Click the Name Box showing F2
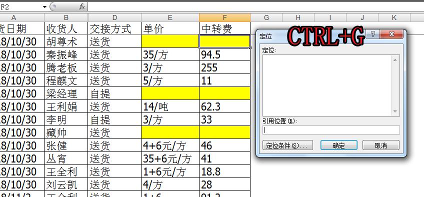The height and width of the screenshot is (197, 424). tap(21, 7)
